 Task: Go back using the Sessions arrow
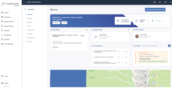25,9
